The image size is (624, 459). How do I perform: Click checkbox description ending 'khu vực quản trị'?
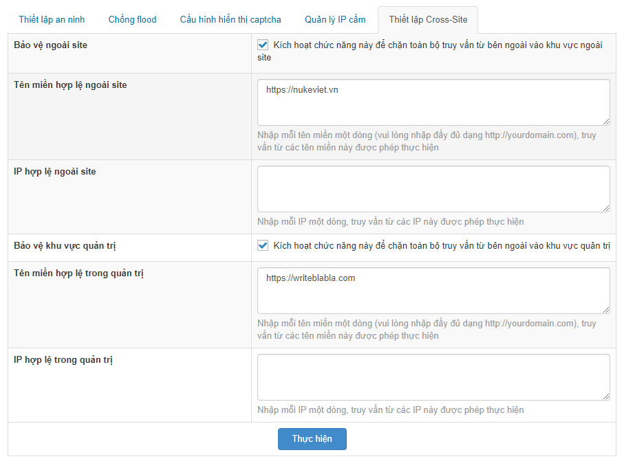(x=442, y=246)
